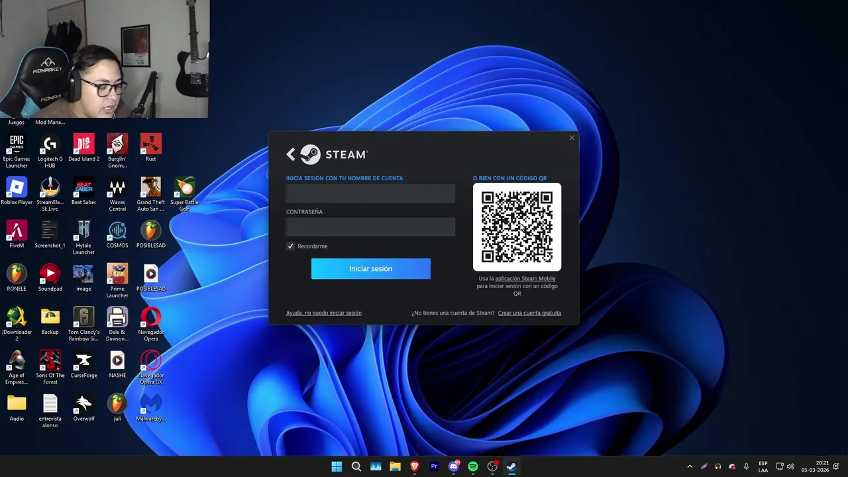Select Logitech G HUB desktop icon

[50, 151]
